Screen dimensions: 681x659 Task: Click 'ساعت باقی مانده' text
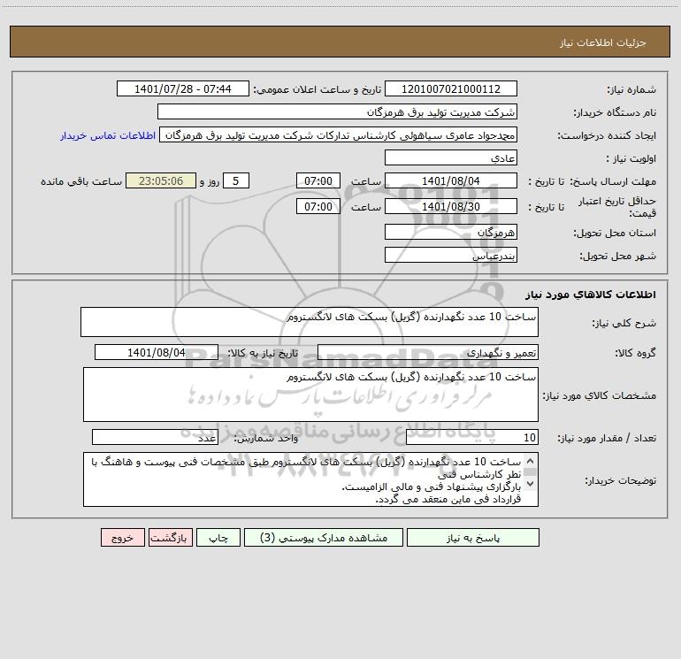click(81, 181)
